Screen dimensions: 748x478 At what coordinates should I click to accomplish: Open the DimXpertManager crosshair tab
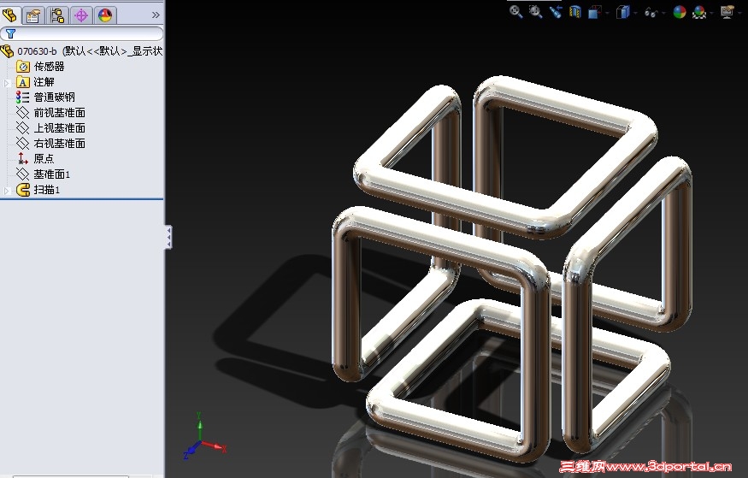[81, 15]
